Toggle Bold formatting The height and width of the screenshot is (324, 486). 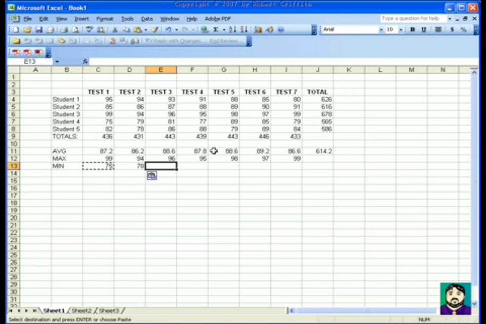pyautogui.click(x=413, y=30)
